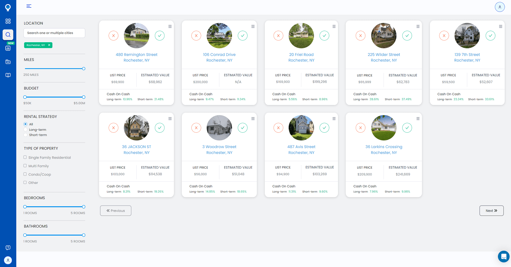This screenshot has height=267, width=511.
Task: Collapse the hamburger menu icon at top
Action: coord(29,6)
